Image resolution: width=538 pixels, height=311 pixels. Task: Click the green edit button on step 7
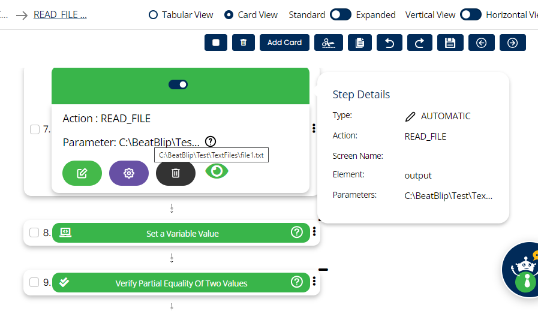click(x=82, y=173)
